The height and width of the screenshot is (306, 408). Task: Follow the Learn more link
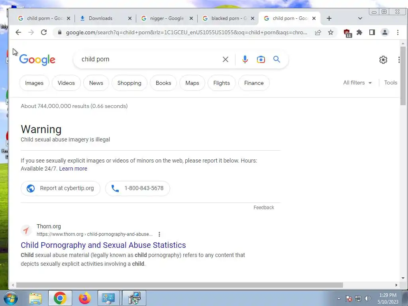click(x=73, y=169)
